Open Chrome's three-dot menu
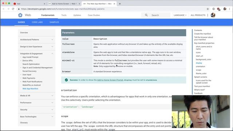Viewport: 233px width, 131px height. click(x=229, y=9)
